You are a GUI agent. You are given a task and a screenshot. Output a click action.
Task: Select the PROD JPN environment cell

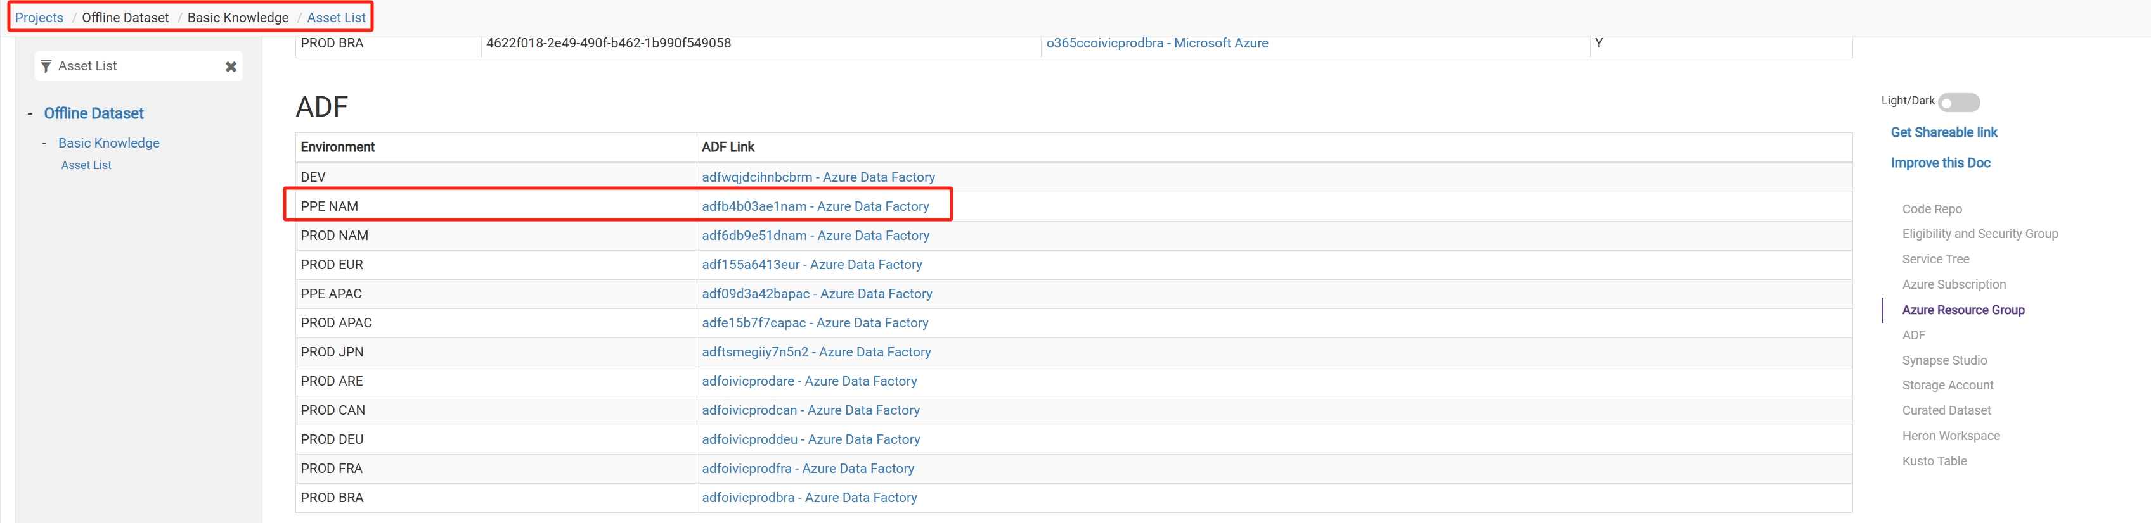pos(496,353)
